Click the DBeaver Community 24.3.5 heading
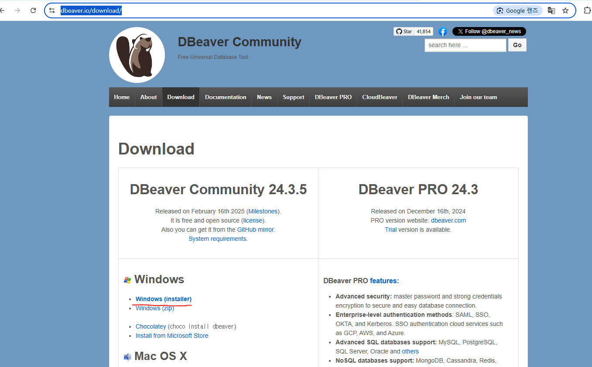This screenshot has height=367, width=592. coord(218,189)
